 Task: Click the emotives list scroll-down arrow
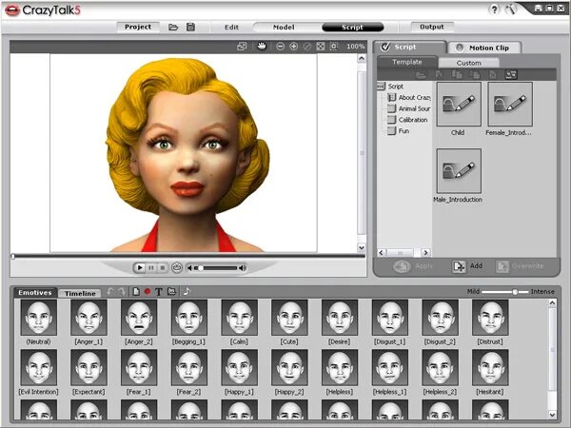point(552,415)
